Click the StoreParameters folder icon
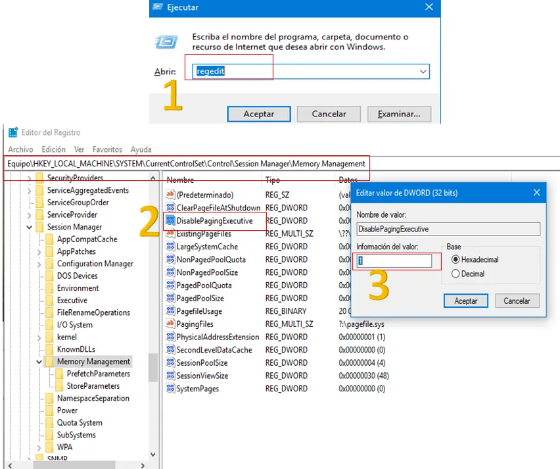560x469 pixels. click(59, 385)
